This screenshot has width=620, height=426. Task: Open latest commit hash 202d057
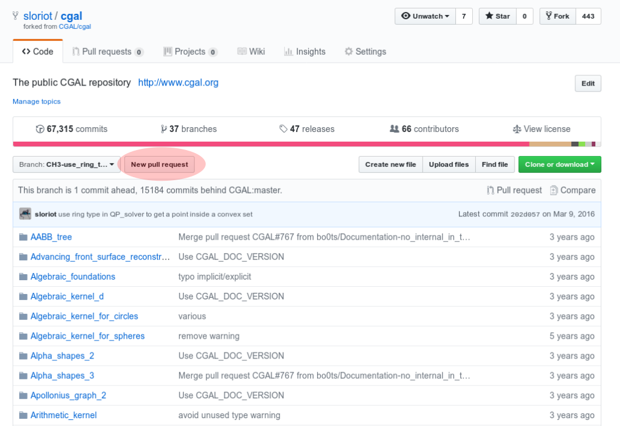click(525, 214)
